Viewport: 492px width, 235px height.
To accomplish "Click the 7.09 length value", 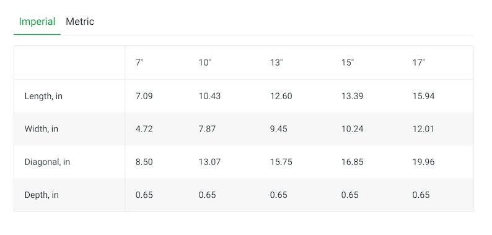I will [144, 96].
